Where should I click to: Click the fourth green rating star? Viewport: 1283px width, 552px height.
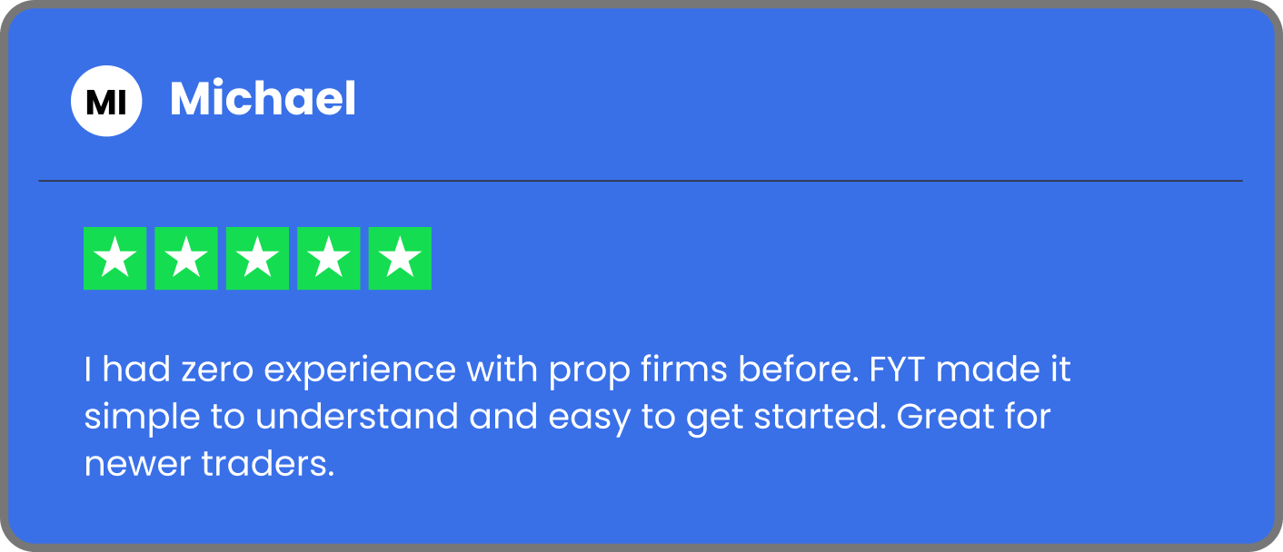tap(329, 259)
